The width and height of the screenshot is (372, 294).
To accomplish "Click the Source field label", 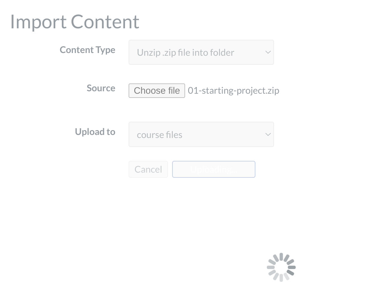I will pyautogui.click(x=101, y=88).
